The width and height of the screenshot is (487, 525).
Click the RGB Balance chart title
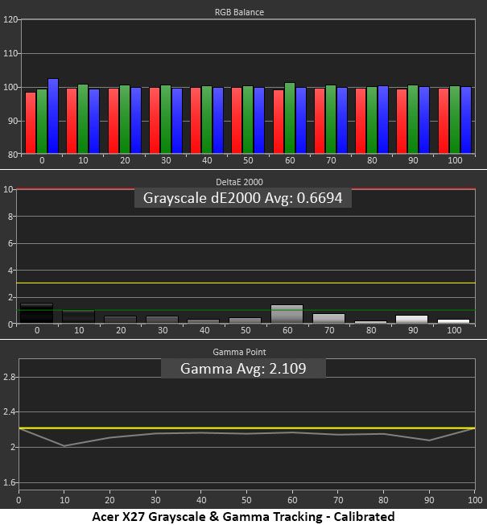coord(239,12)
